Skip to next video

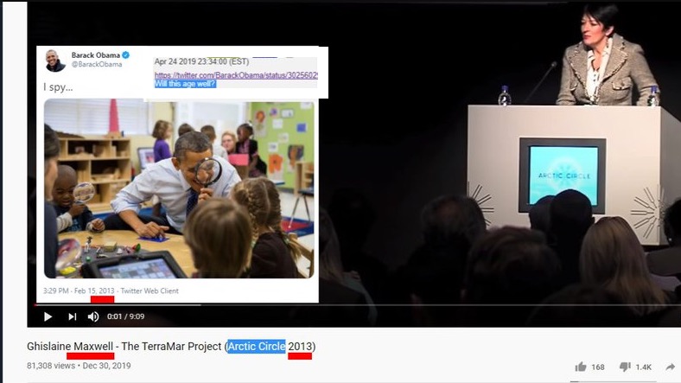[73, 316]
